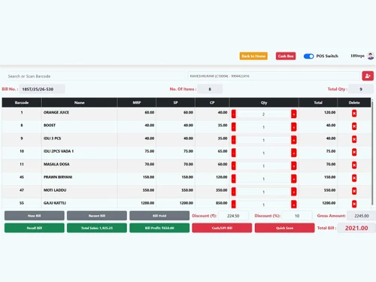Click the Total column header
Viewport: 376px width, 282px height.
pyautogui.click(x=318, y=102)
